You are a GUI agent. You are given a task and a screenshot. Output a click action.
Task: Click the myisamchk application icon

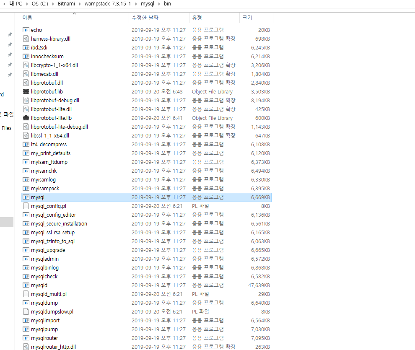tap(26, 171)
